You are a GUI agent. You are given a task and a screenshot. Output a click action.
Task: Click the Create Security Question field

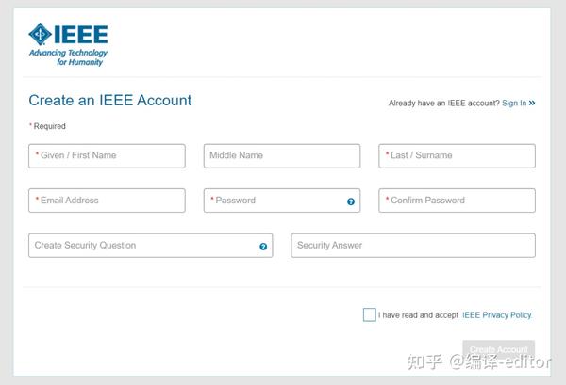[151, 246]
